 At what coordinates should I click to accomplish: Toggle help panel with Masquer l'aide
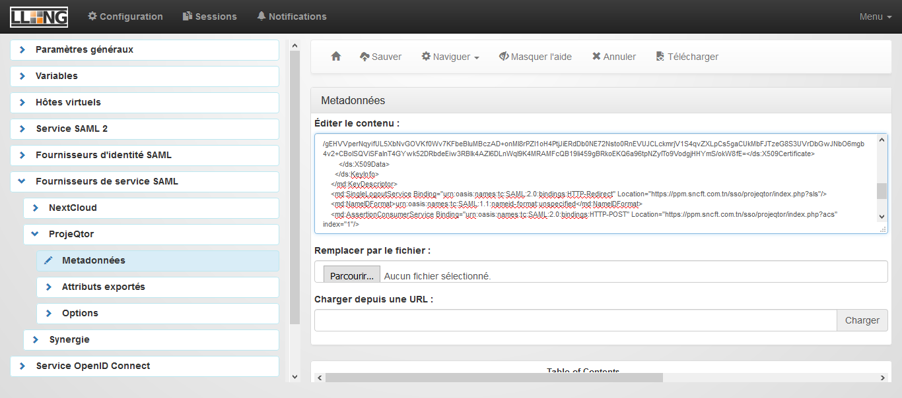coord(535,57)
